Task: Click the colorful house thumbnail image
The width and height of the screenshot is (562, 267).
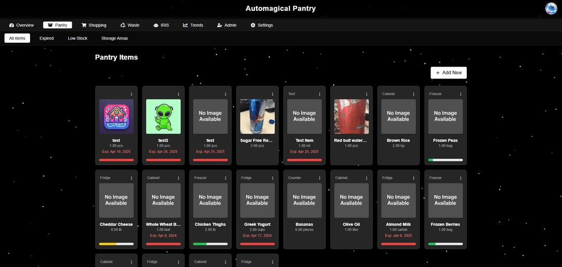Action: coord(116,117)
